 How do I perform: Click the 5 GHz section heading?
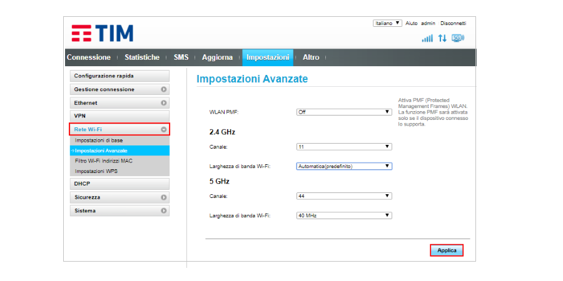(x=220, y=181)
